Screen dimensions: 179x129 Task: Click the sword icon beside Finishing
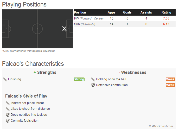[5, 79]
